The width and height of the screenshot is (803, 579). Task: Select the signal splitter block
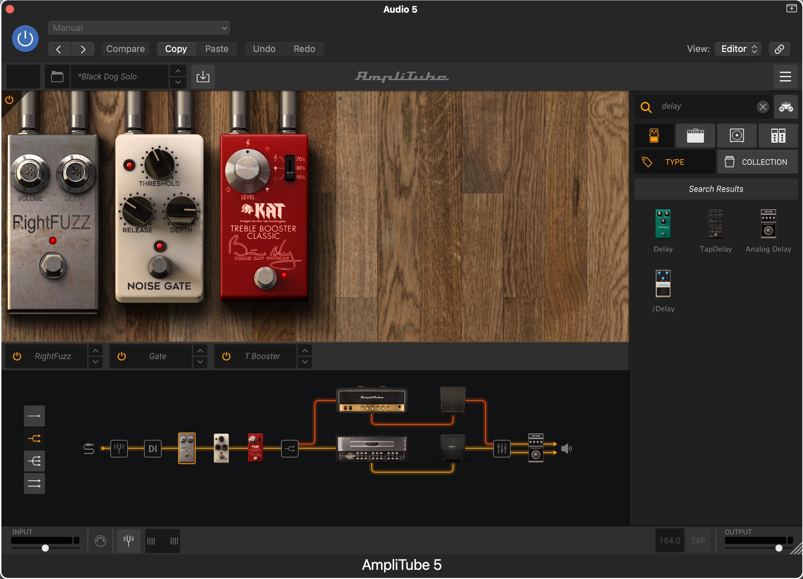pyautogui.click(x=289, y=449)
